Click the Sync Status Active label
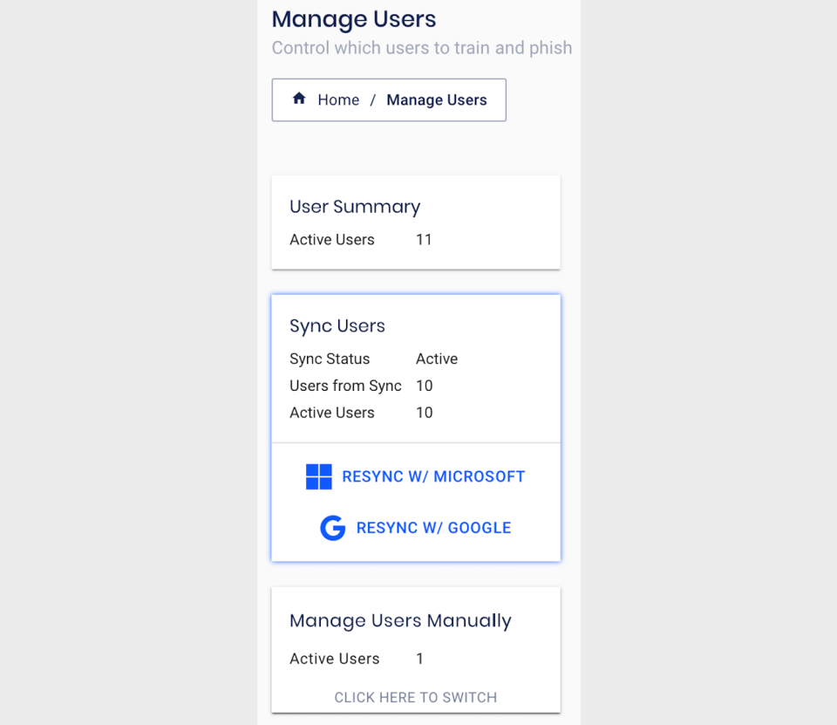 (436, 359)
